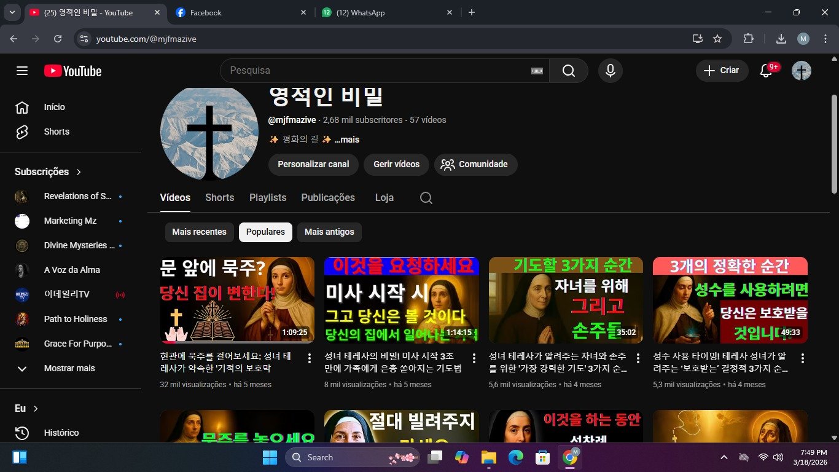Click the Personalizar canal button
Screen dimensions: 839x472
point(313,164)
